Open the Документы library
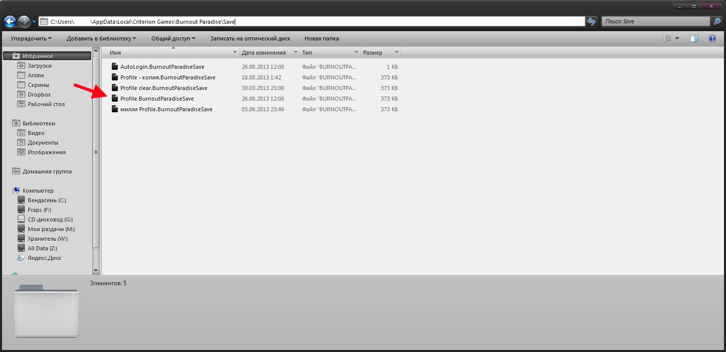This screenshot has height=352, width=726. pos(43,143)
